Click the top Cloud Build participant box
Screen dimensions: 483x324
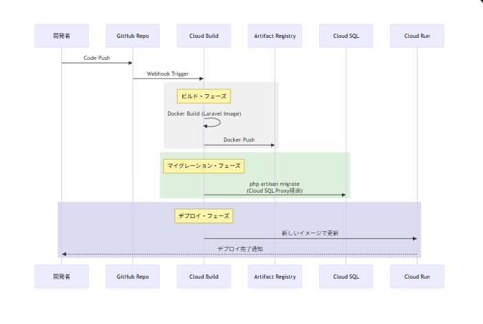[x=204, y=36]
